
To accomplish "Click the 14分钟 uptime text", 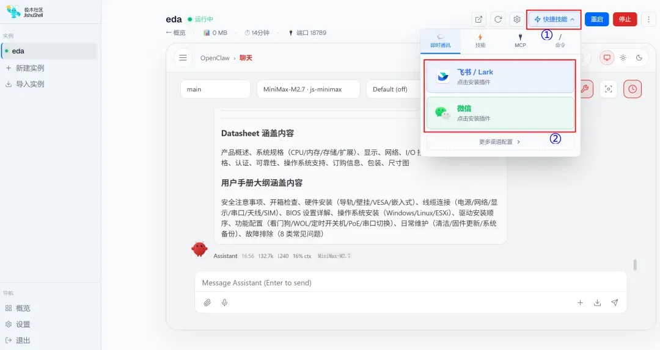I will 260,33.
